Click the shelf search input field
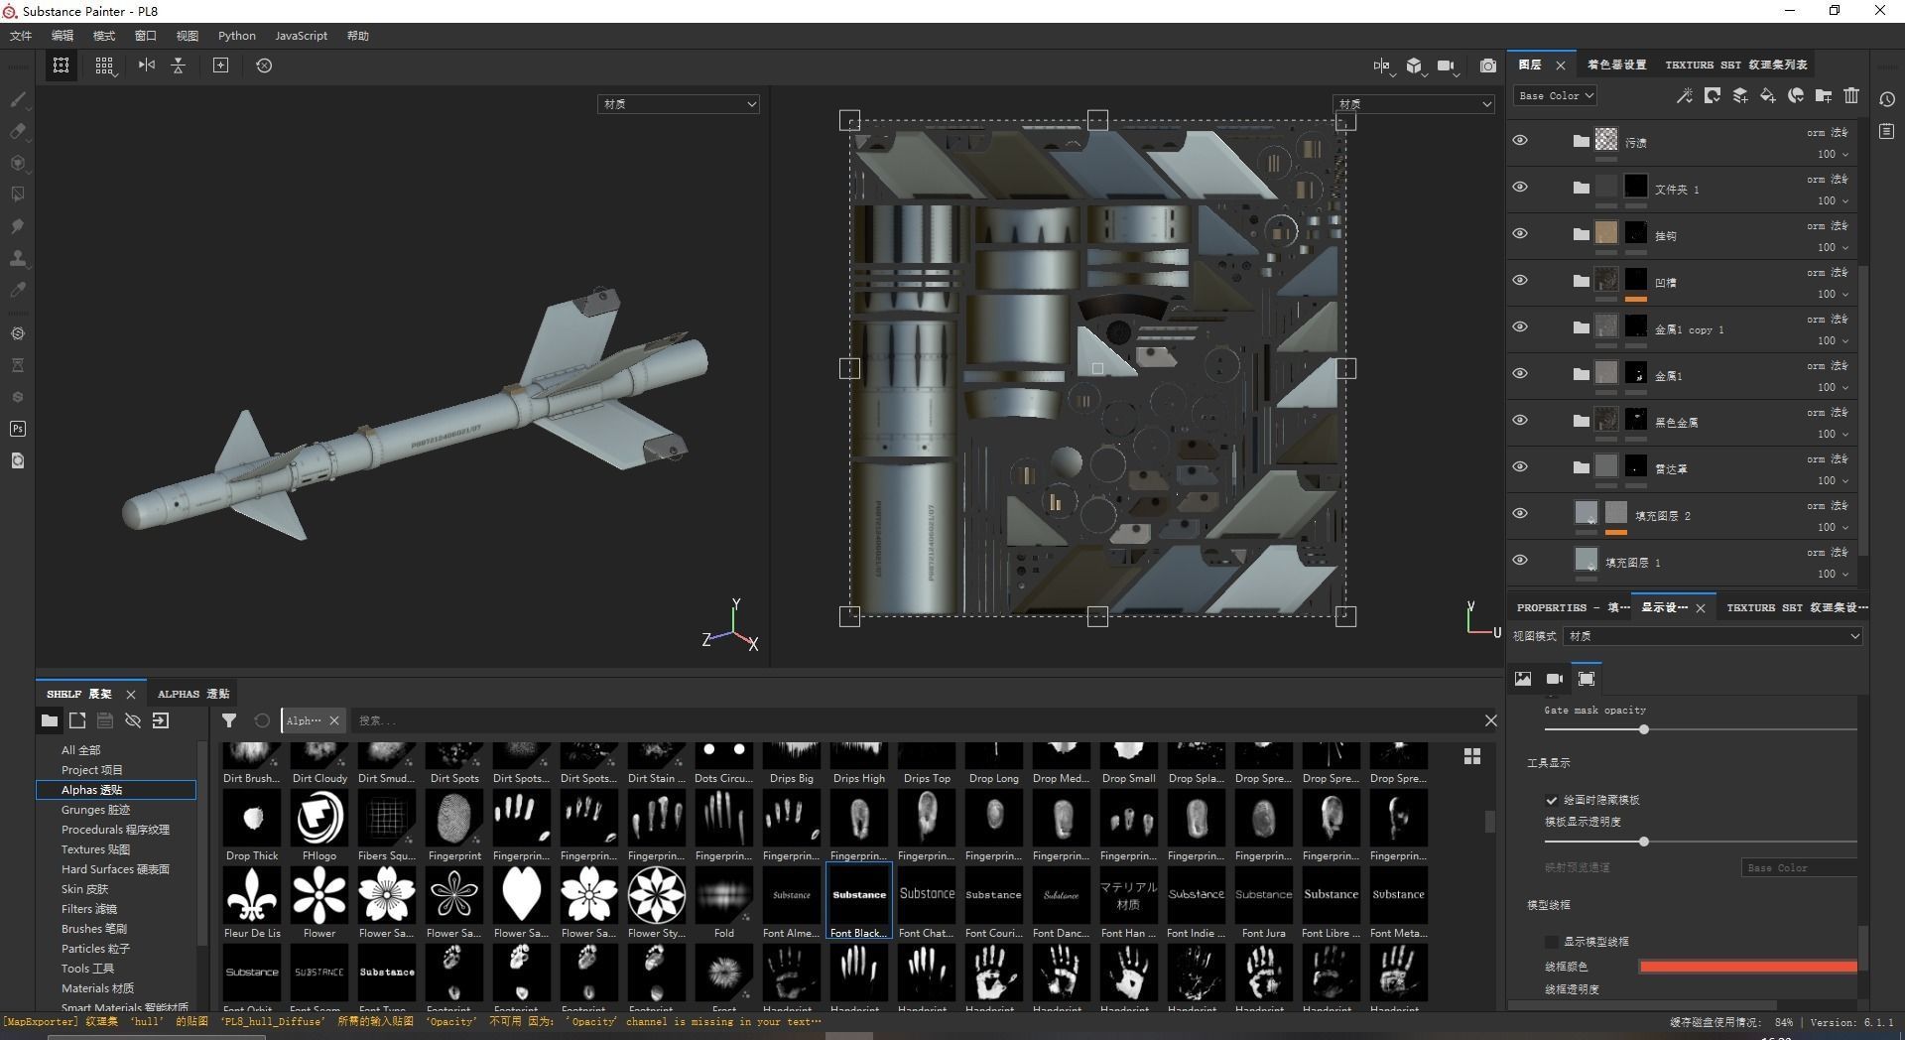Viewport: 1905px width, 1040px height. 913,720
